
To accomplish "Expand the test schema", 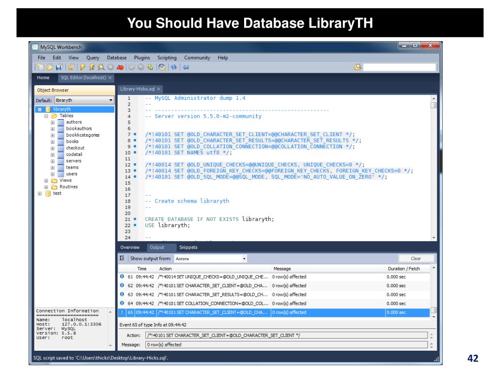I will point(40,194).
